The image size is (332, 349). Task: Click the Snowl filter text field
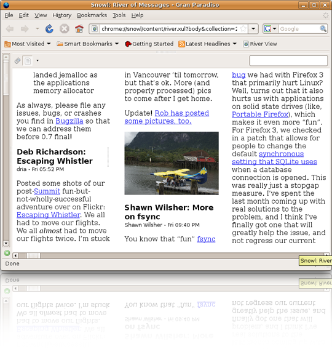288,60
